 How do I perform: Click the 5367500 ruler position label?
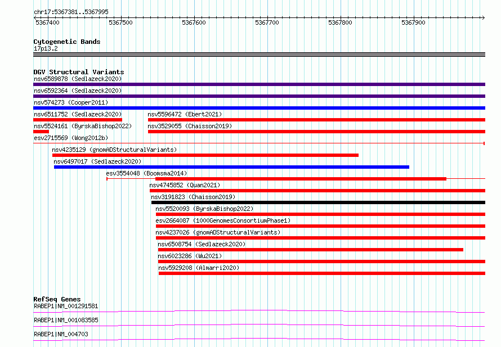pyautogui.click(x=120, y=22)
